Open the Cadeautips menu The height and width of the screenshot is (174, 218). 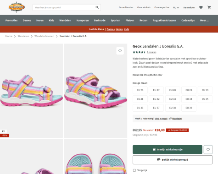coord(188,20)
